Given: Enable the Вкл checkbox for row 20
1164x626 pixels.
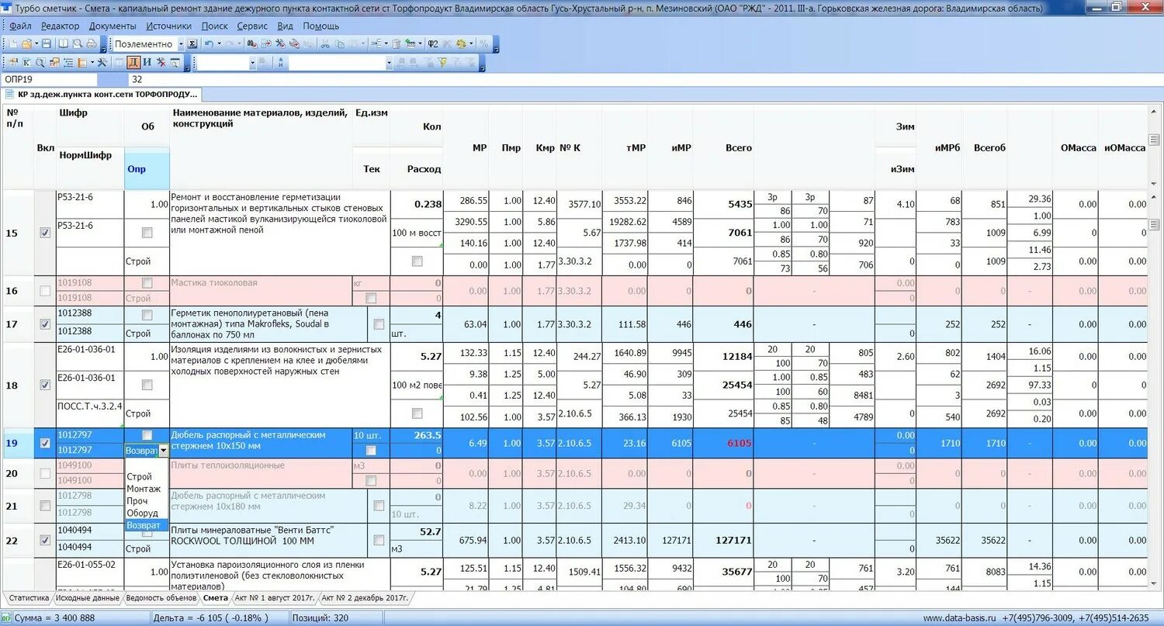Looking at the screenshot, I should tap(45, 473).
